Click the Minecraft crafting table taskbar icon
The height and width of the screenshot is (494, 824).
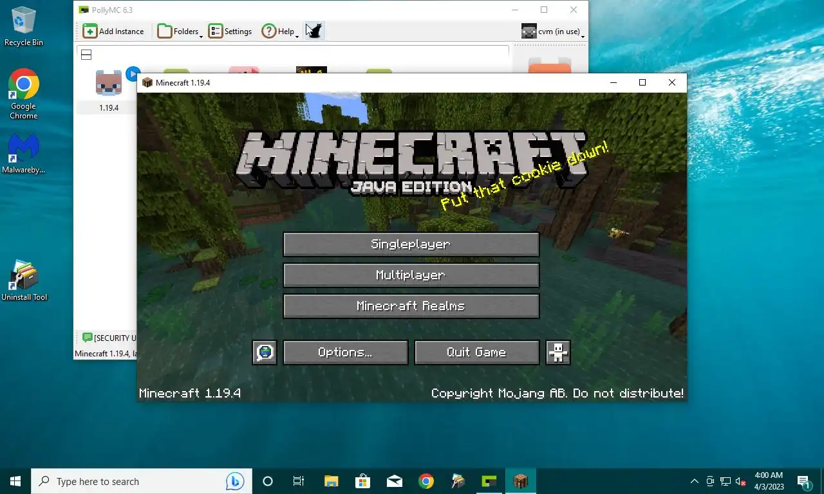click(x=520, y=481)
